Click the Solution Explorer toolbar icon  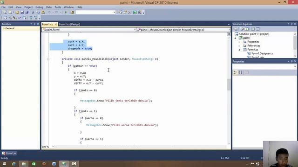click(x=121, y=13)
